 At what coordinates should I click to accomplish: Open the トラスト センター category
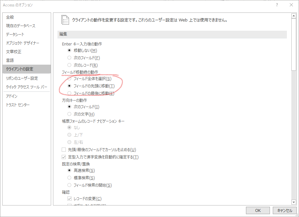(x=18, y=105)
